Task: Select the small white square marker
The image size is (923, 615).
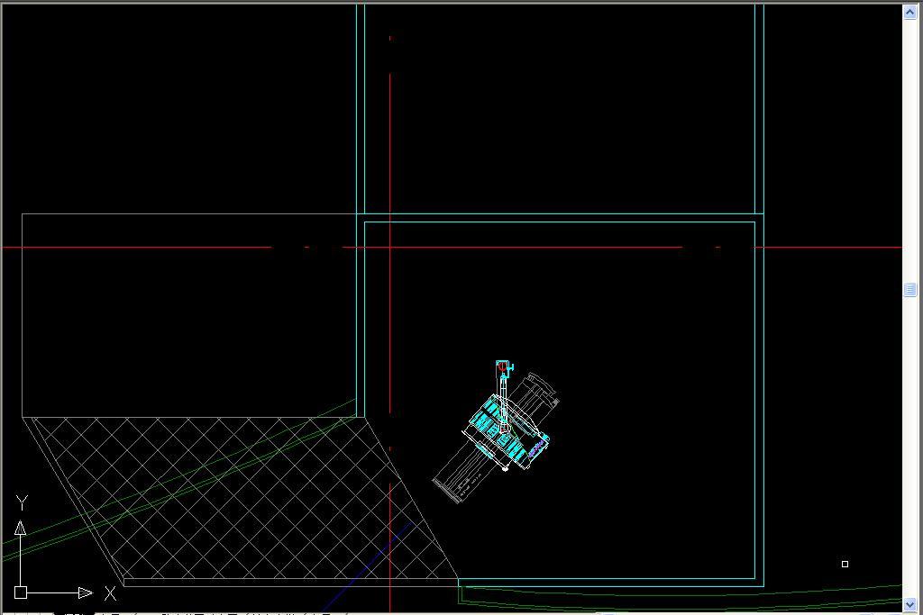Action: tap(845, 564)
